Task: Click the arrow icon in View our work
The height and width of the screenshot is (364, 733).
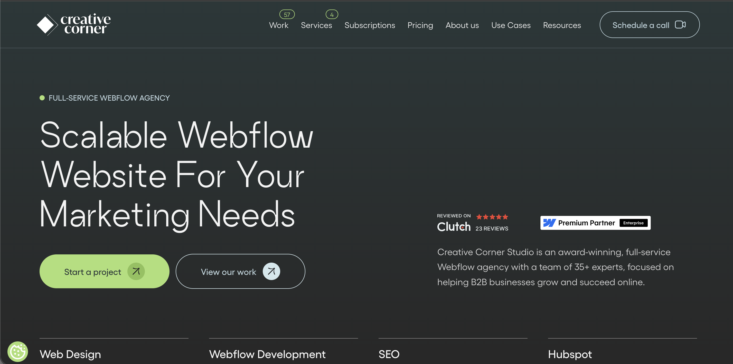Action: [271, 271]
